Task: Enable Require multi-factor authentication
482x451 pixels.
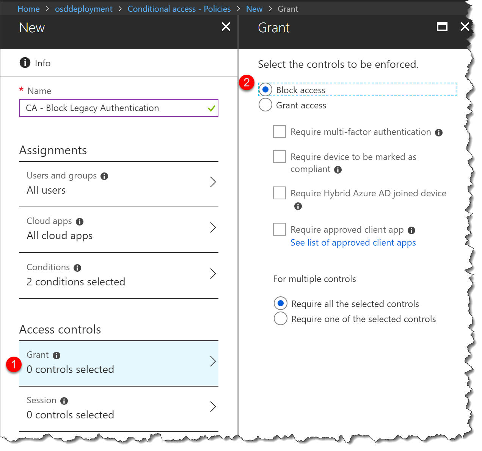Action: (279, 132)
